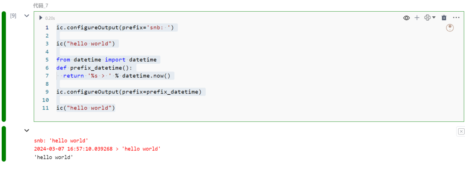Place cursor on the last ic("hello world") line

point(86,108)
